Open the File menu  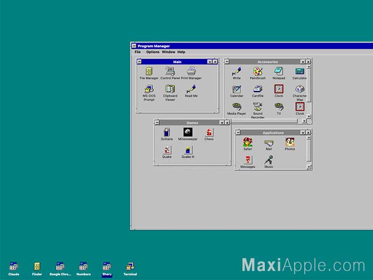pyautogui.click(x=137, y=52)
